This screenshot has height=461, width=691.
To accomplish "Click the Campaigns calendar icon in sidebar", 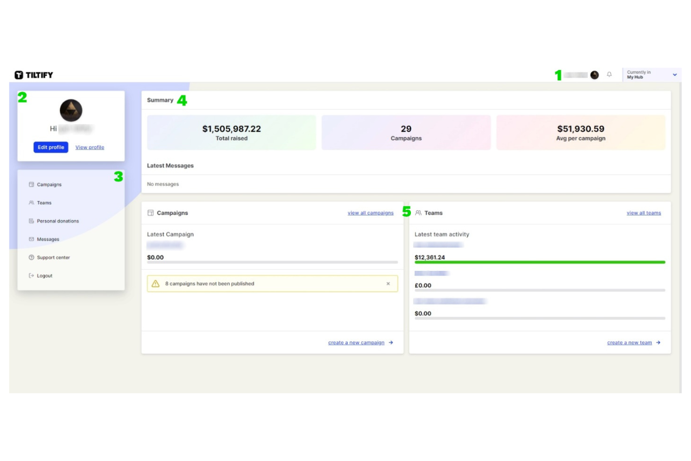I will pyautogui.click(x=31, y=184).
